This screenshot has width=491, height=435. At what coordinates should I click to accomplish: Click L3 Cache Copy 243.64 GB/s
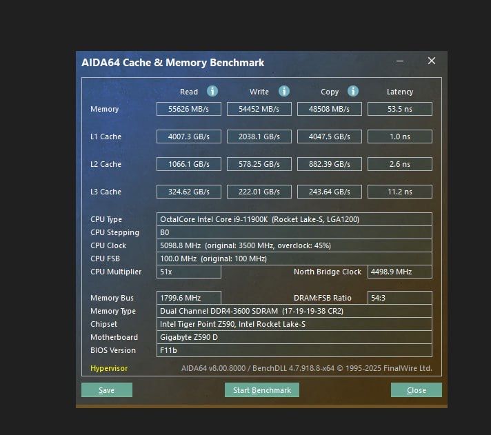[330, 192]
